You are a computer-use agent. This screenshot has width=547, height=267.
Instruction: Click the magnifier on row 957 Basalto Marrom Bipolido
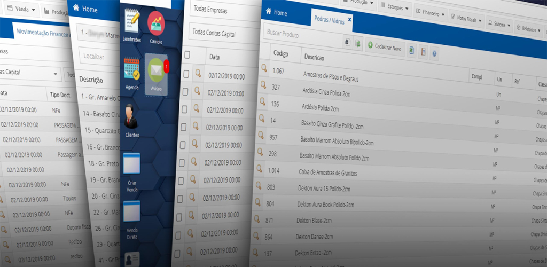[x=261, y=135]
